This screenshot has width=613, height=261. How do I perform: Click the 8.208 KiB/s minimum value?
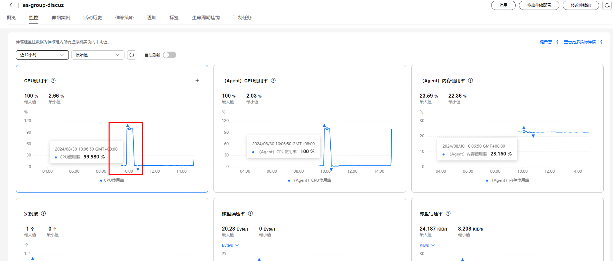[470, 229]
